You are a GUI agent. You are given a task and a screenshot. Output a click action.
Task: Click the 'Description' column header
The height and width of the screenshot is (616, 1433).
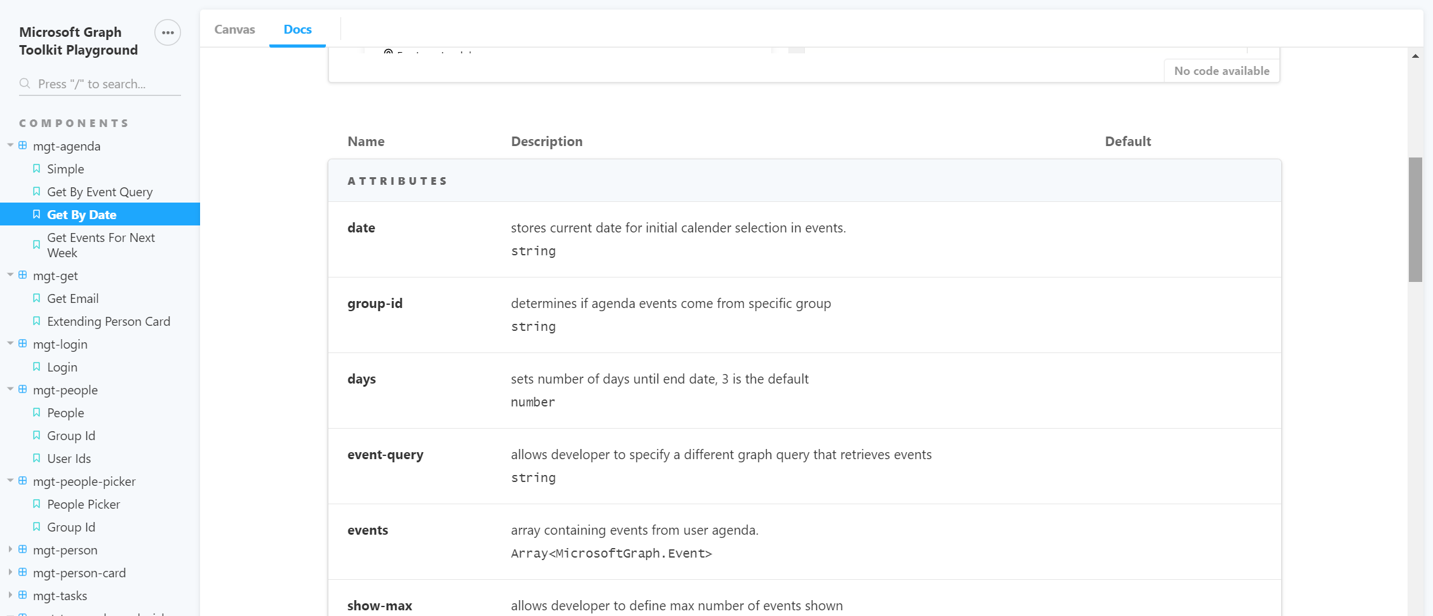point(547,142)
